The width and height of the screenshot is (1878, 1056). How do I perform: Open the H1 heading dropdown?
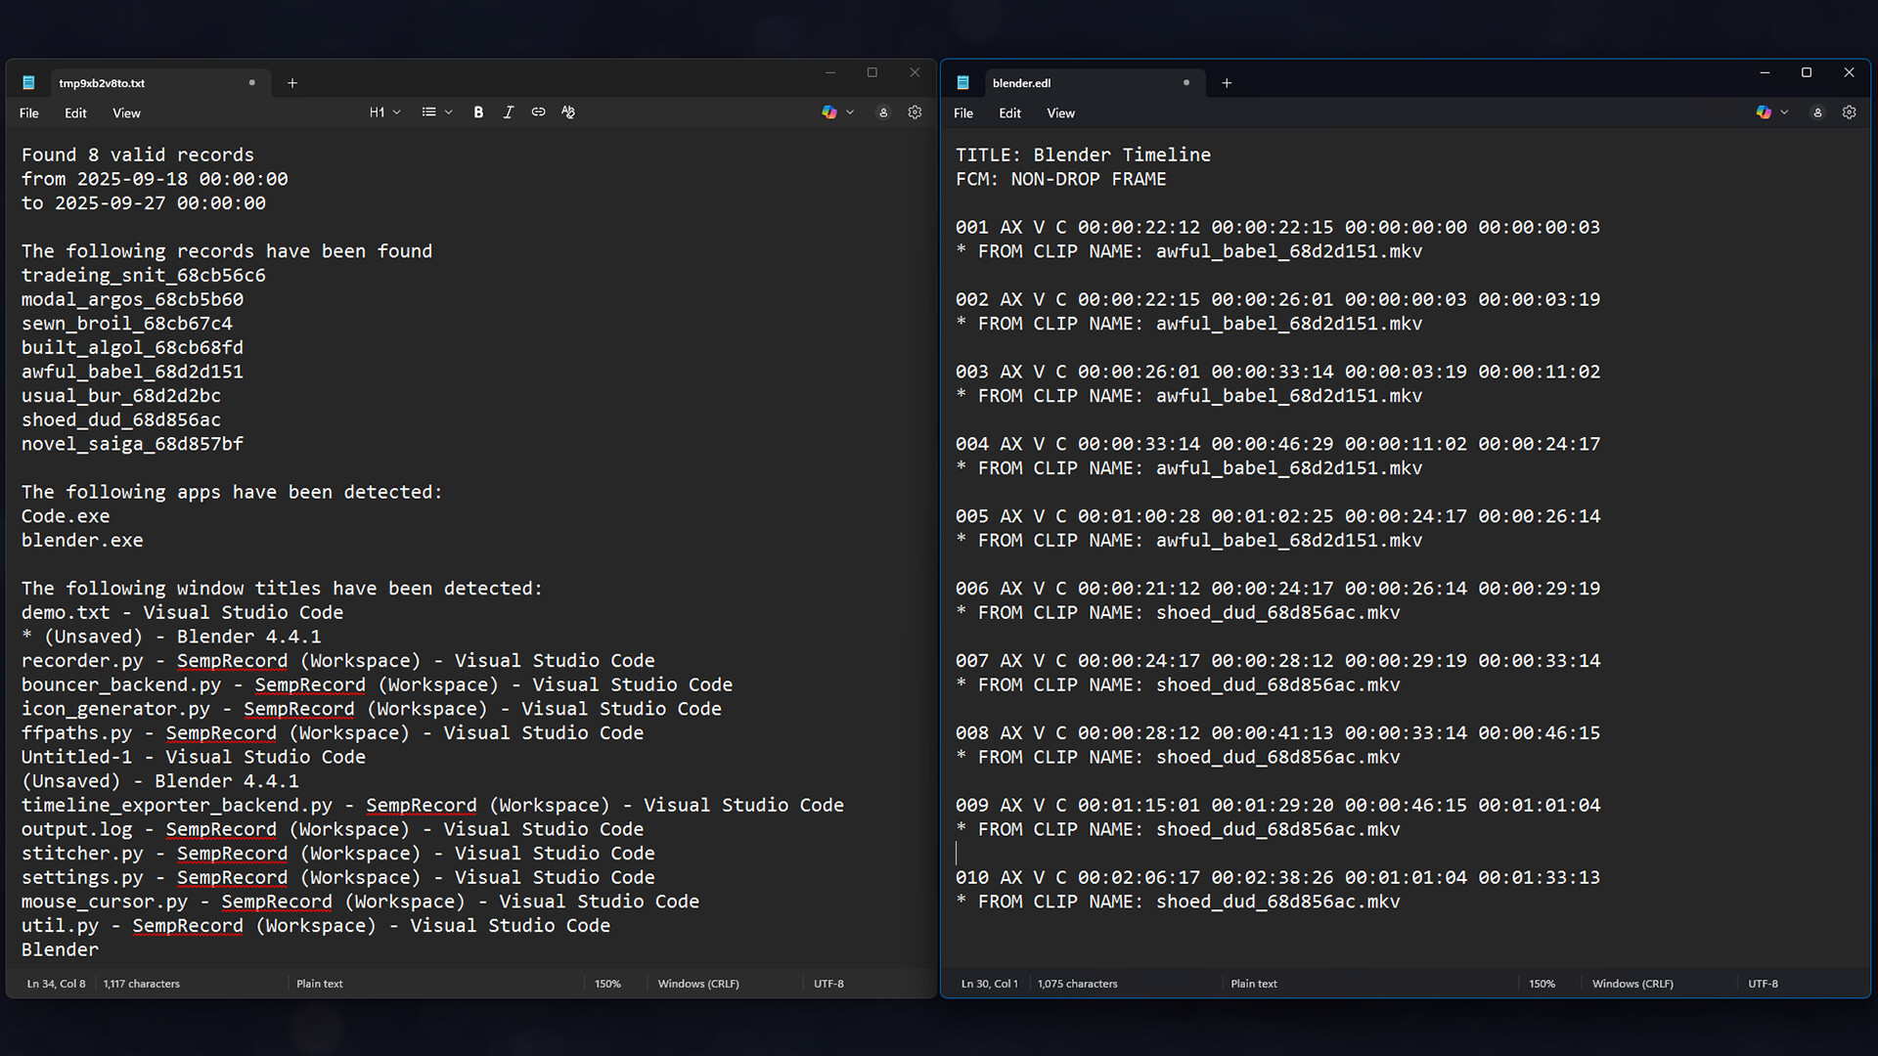pos(384,112)
